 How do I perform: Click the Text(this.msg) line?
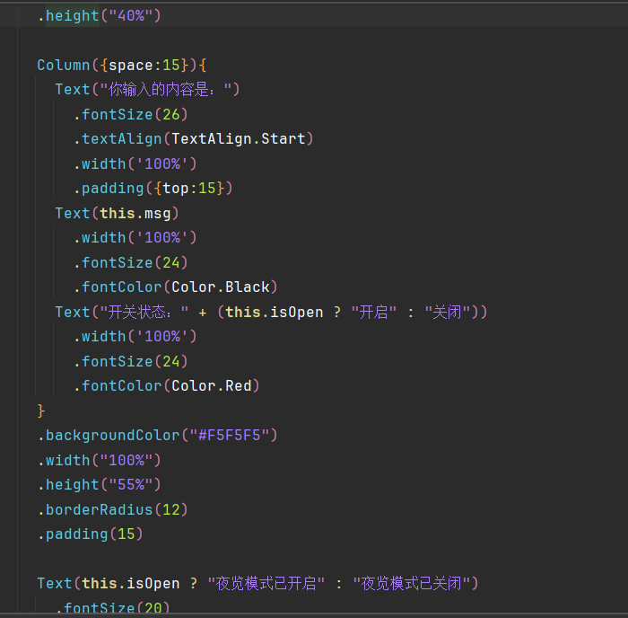117,214
